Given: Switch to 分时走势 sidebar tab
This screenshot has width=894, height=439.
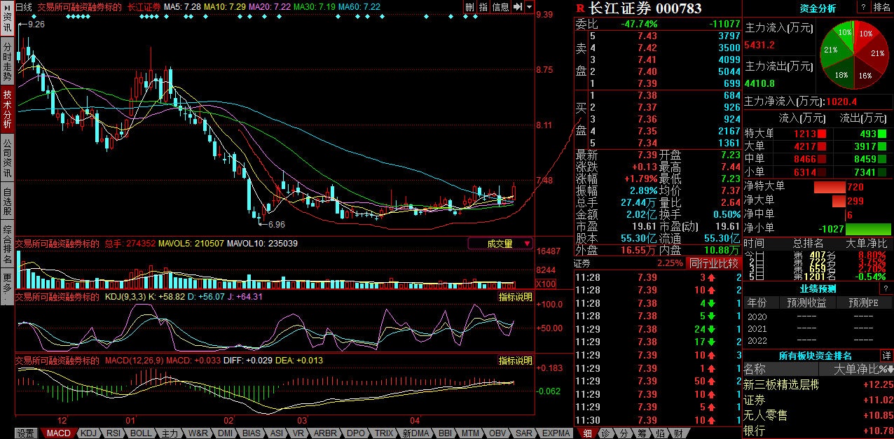Looking at the screenshot, I should tap(6, 62).
